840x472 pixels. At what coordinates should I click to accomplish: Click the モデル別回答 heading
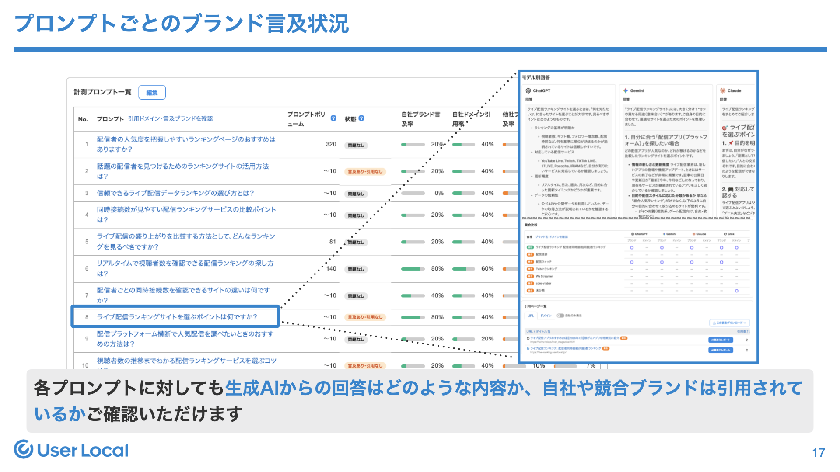[x=536, y=77]
